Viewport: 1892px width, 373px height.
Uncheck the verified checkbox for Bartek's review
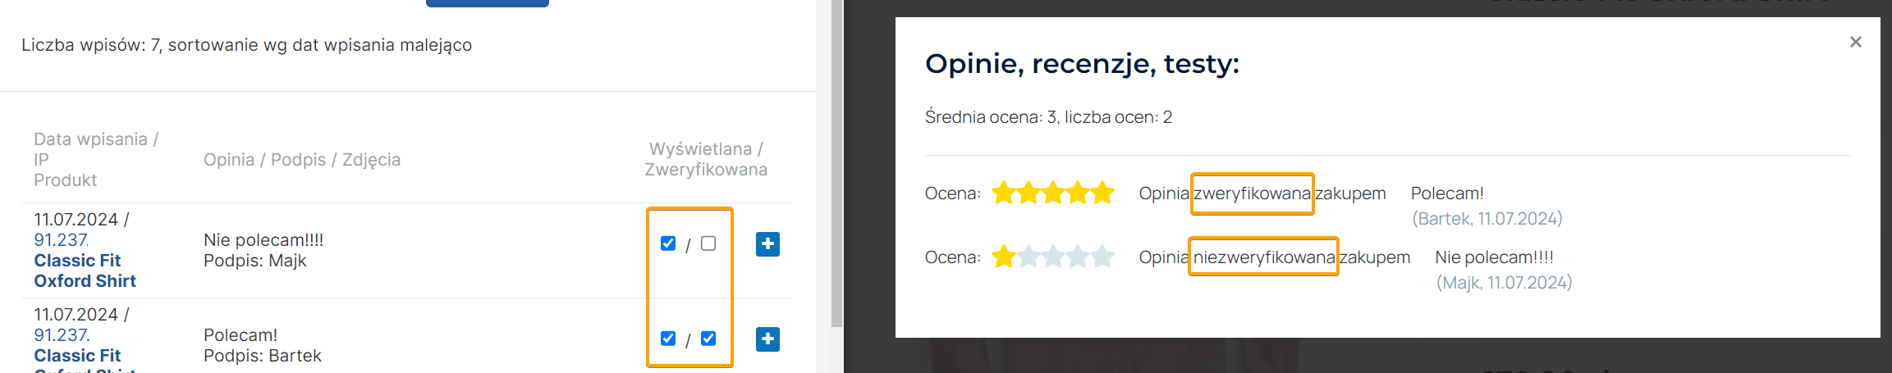point(708,339)
